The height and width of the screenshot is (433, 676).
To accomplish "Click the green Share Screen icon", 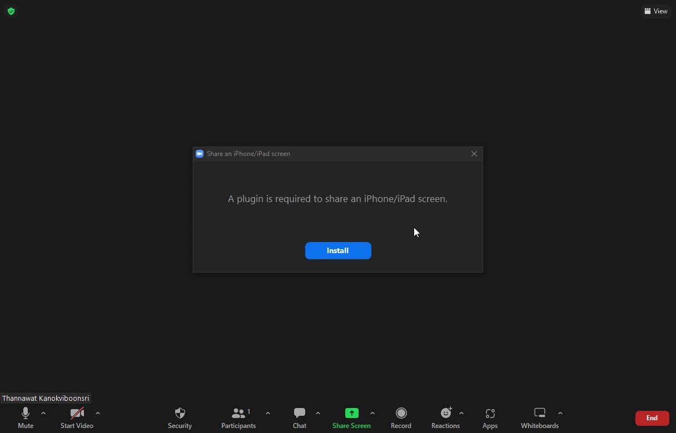I will [x=351, y=413].
